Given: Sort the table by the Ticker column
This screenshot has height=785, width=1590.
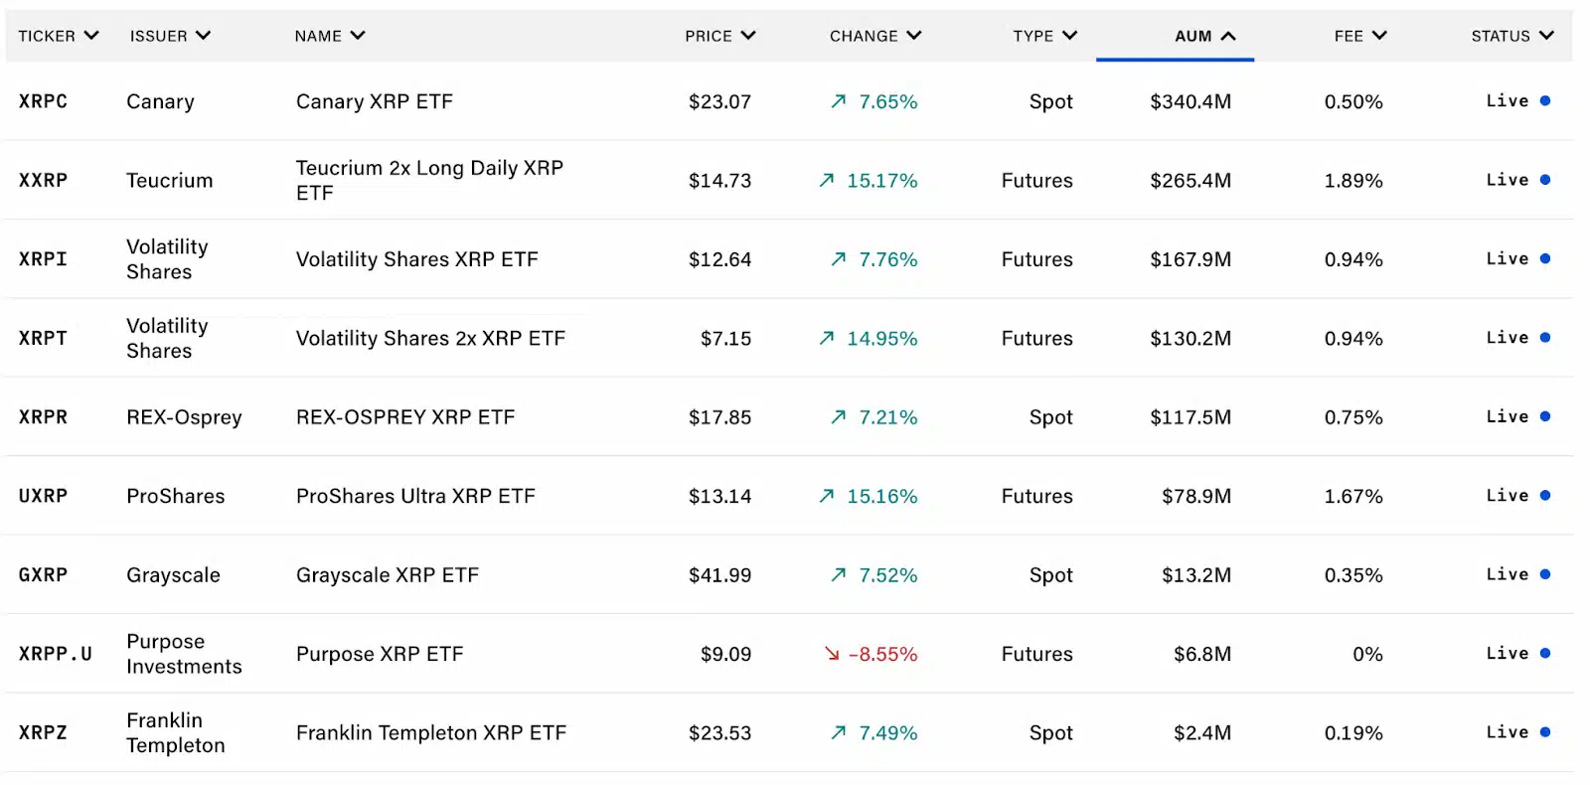Looking at the screenshot, I should point(58,36).
